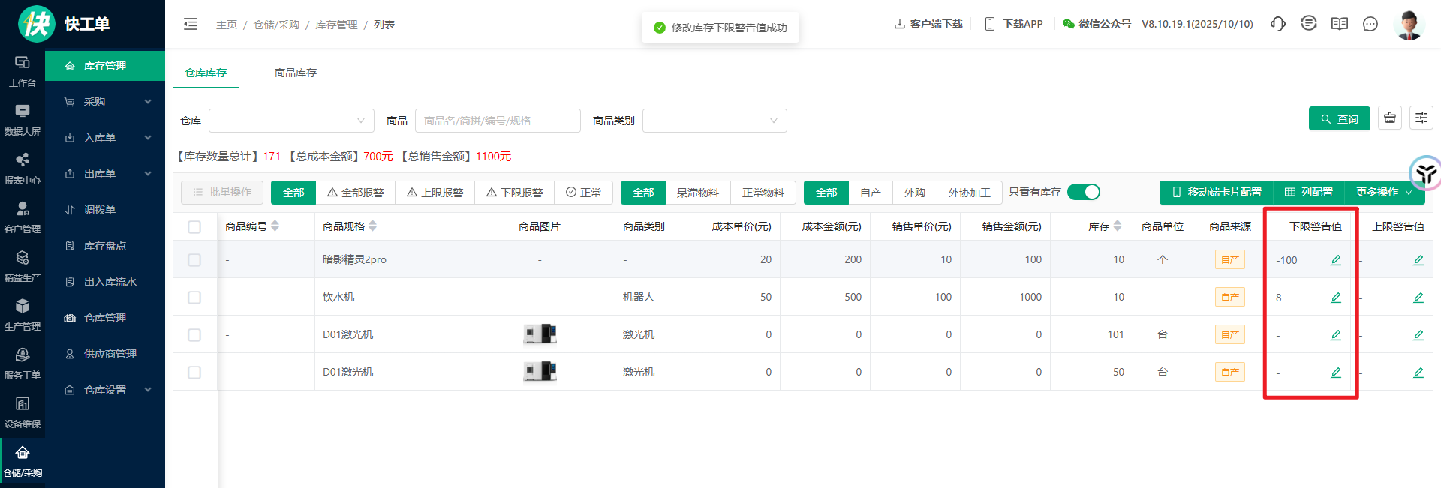Sort the table by 库存 column

(1117, 226)
